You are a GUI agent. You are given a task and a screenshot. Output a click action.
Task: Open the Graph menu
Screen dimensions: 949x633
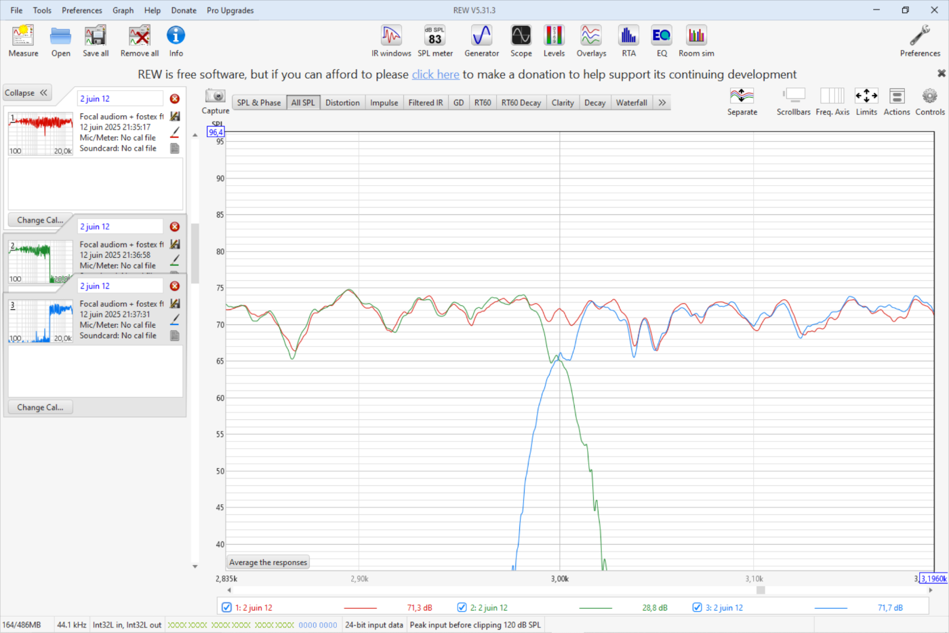123,10
